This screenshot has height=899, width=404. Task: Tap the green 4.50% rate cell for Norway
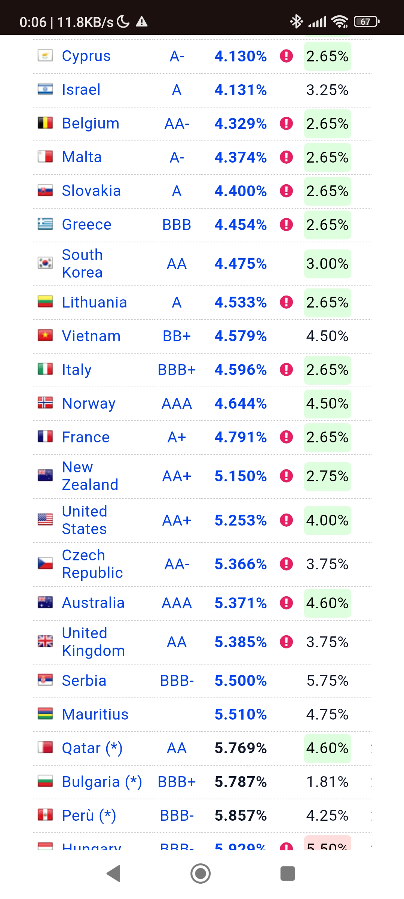327,403
